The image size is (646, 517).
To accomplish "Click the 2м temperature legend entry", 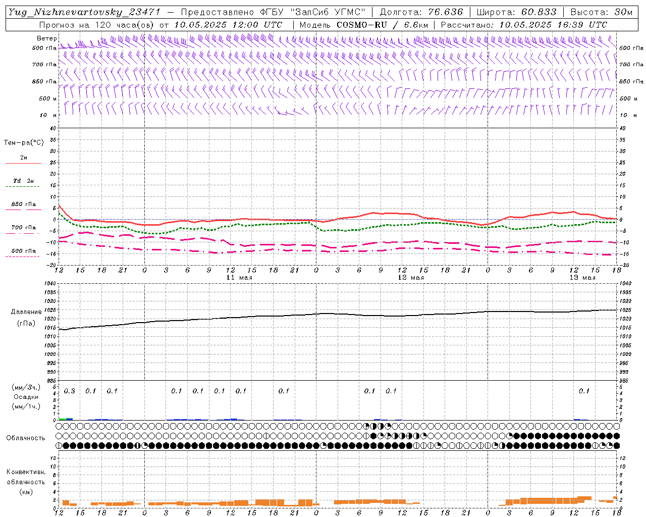I will (x=24, y=158).
